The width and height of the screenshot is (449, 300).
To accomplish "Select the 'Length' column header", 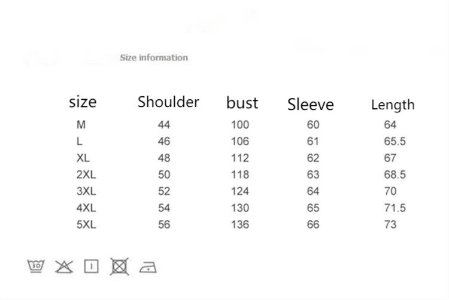I will [x=393, y=105].
